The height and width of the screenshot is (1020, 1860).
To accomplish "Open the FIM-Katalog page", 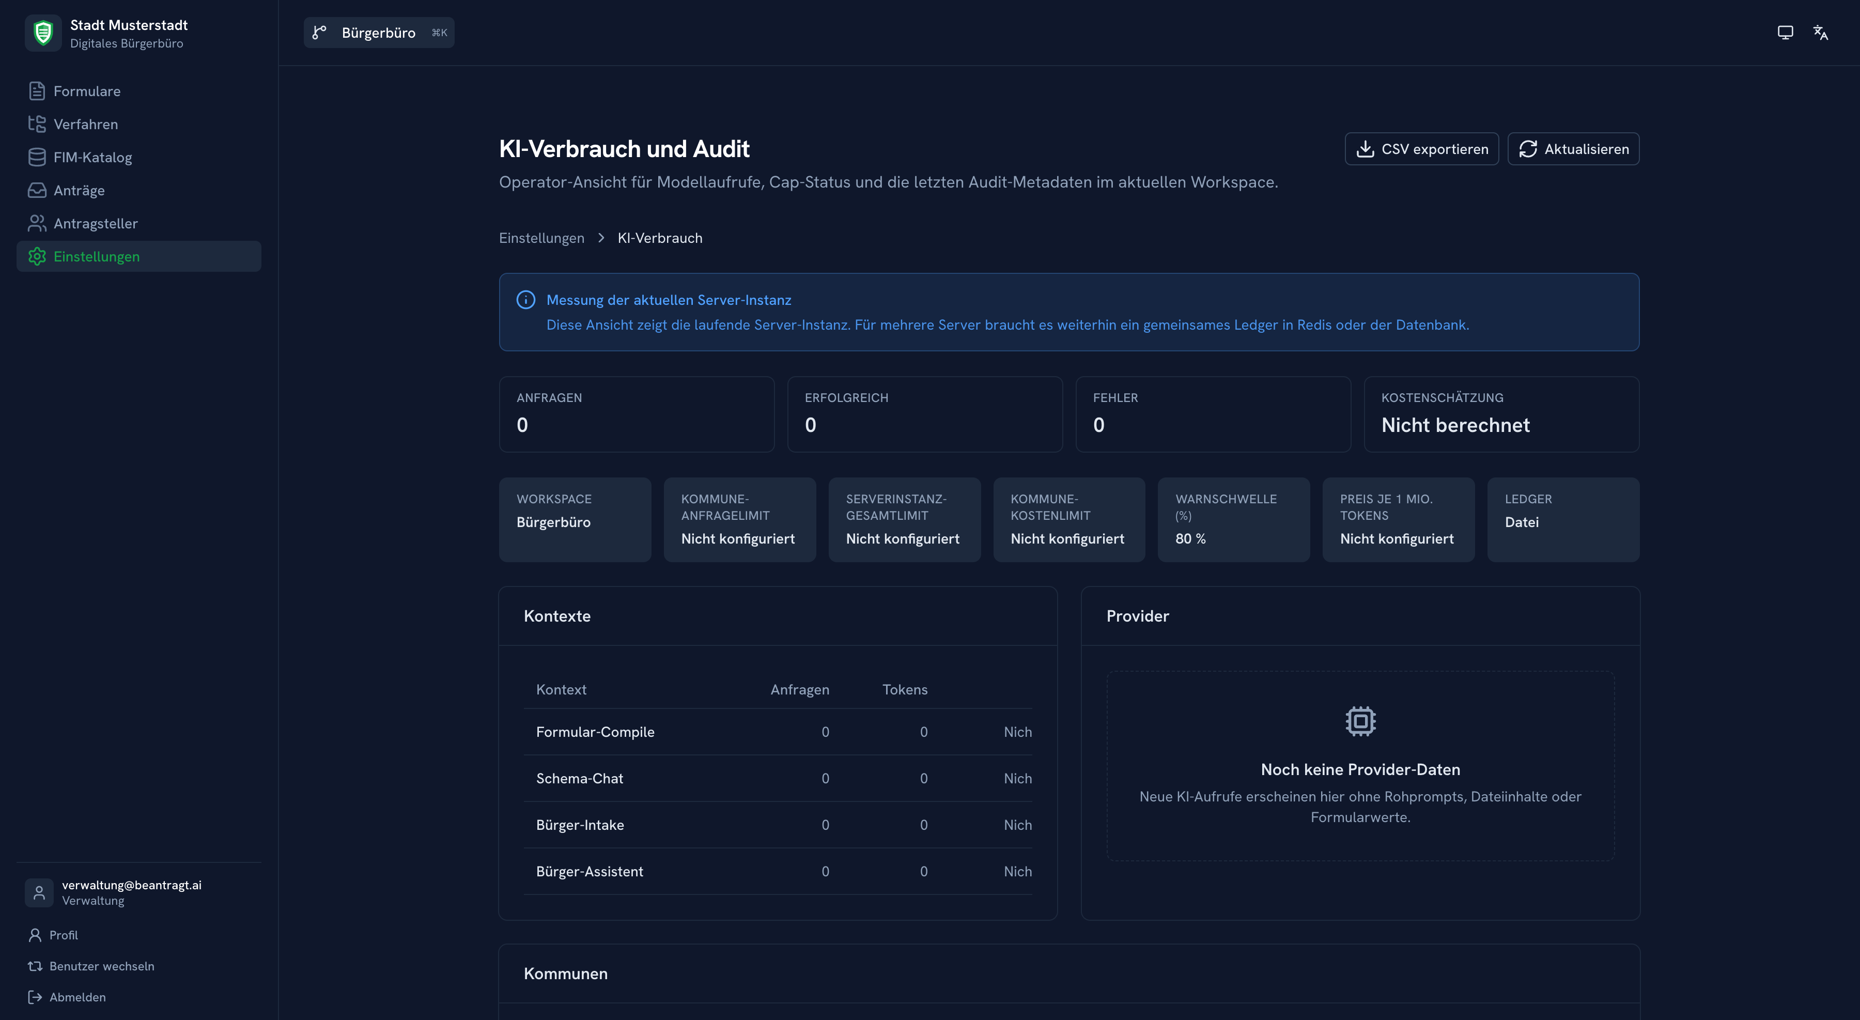I will tap(138, 158).
